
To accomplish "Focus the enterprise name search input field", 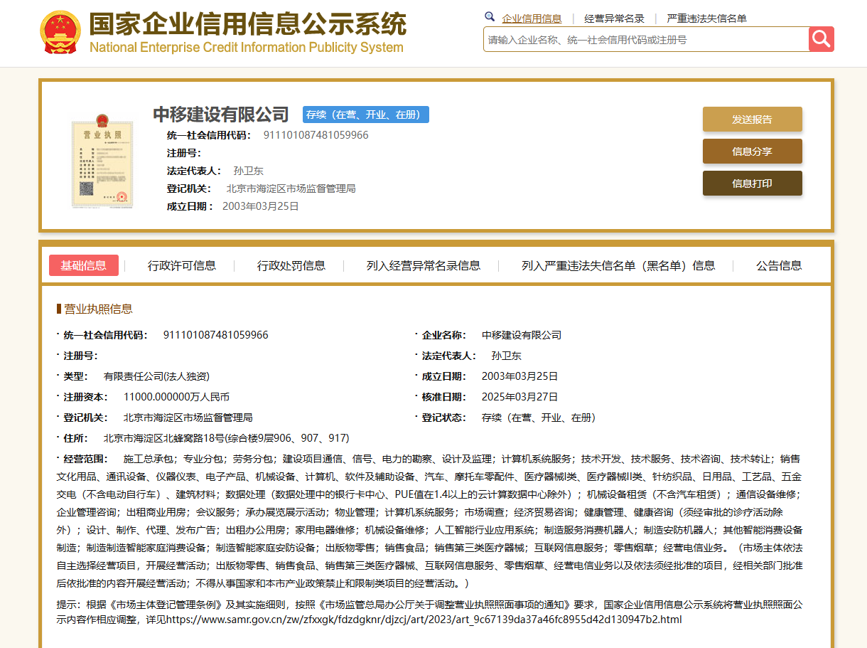I will [646, 40].
